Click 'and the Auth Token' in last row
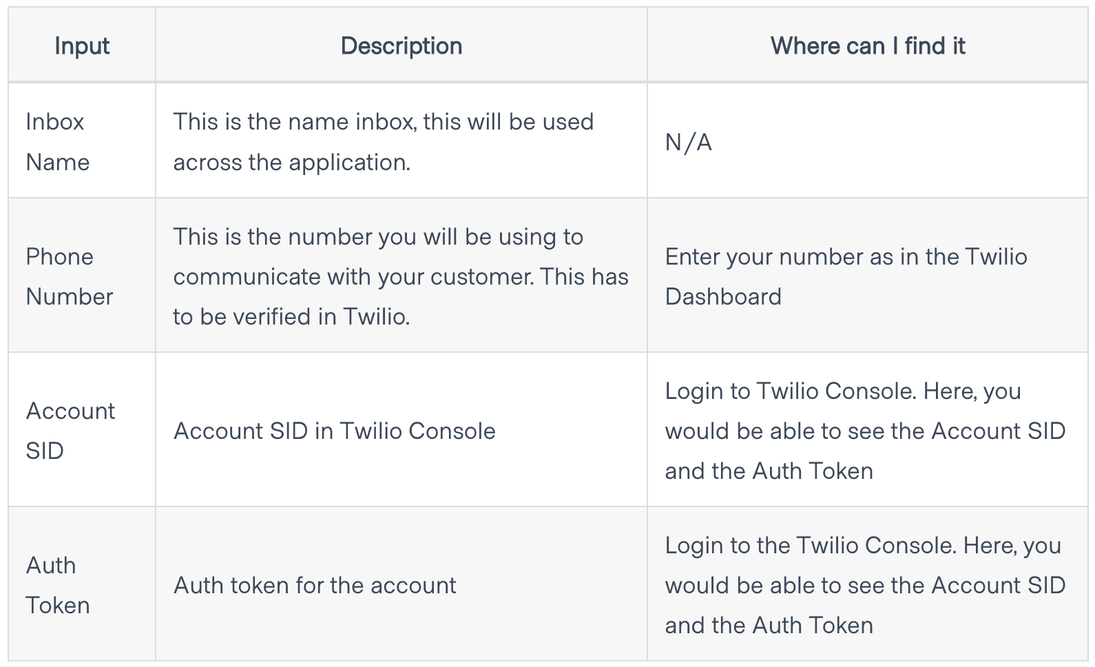 coord(769,625)
